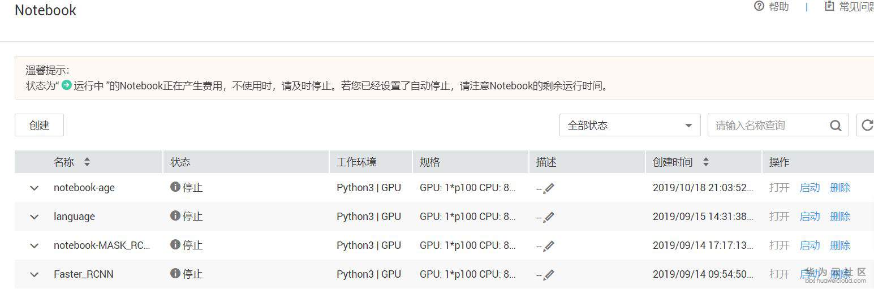This screenshot has width=874, height=289.
Task: Open the 常见问题 FAQ link
Action: 853,7
